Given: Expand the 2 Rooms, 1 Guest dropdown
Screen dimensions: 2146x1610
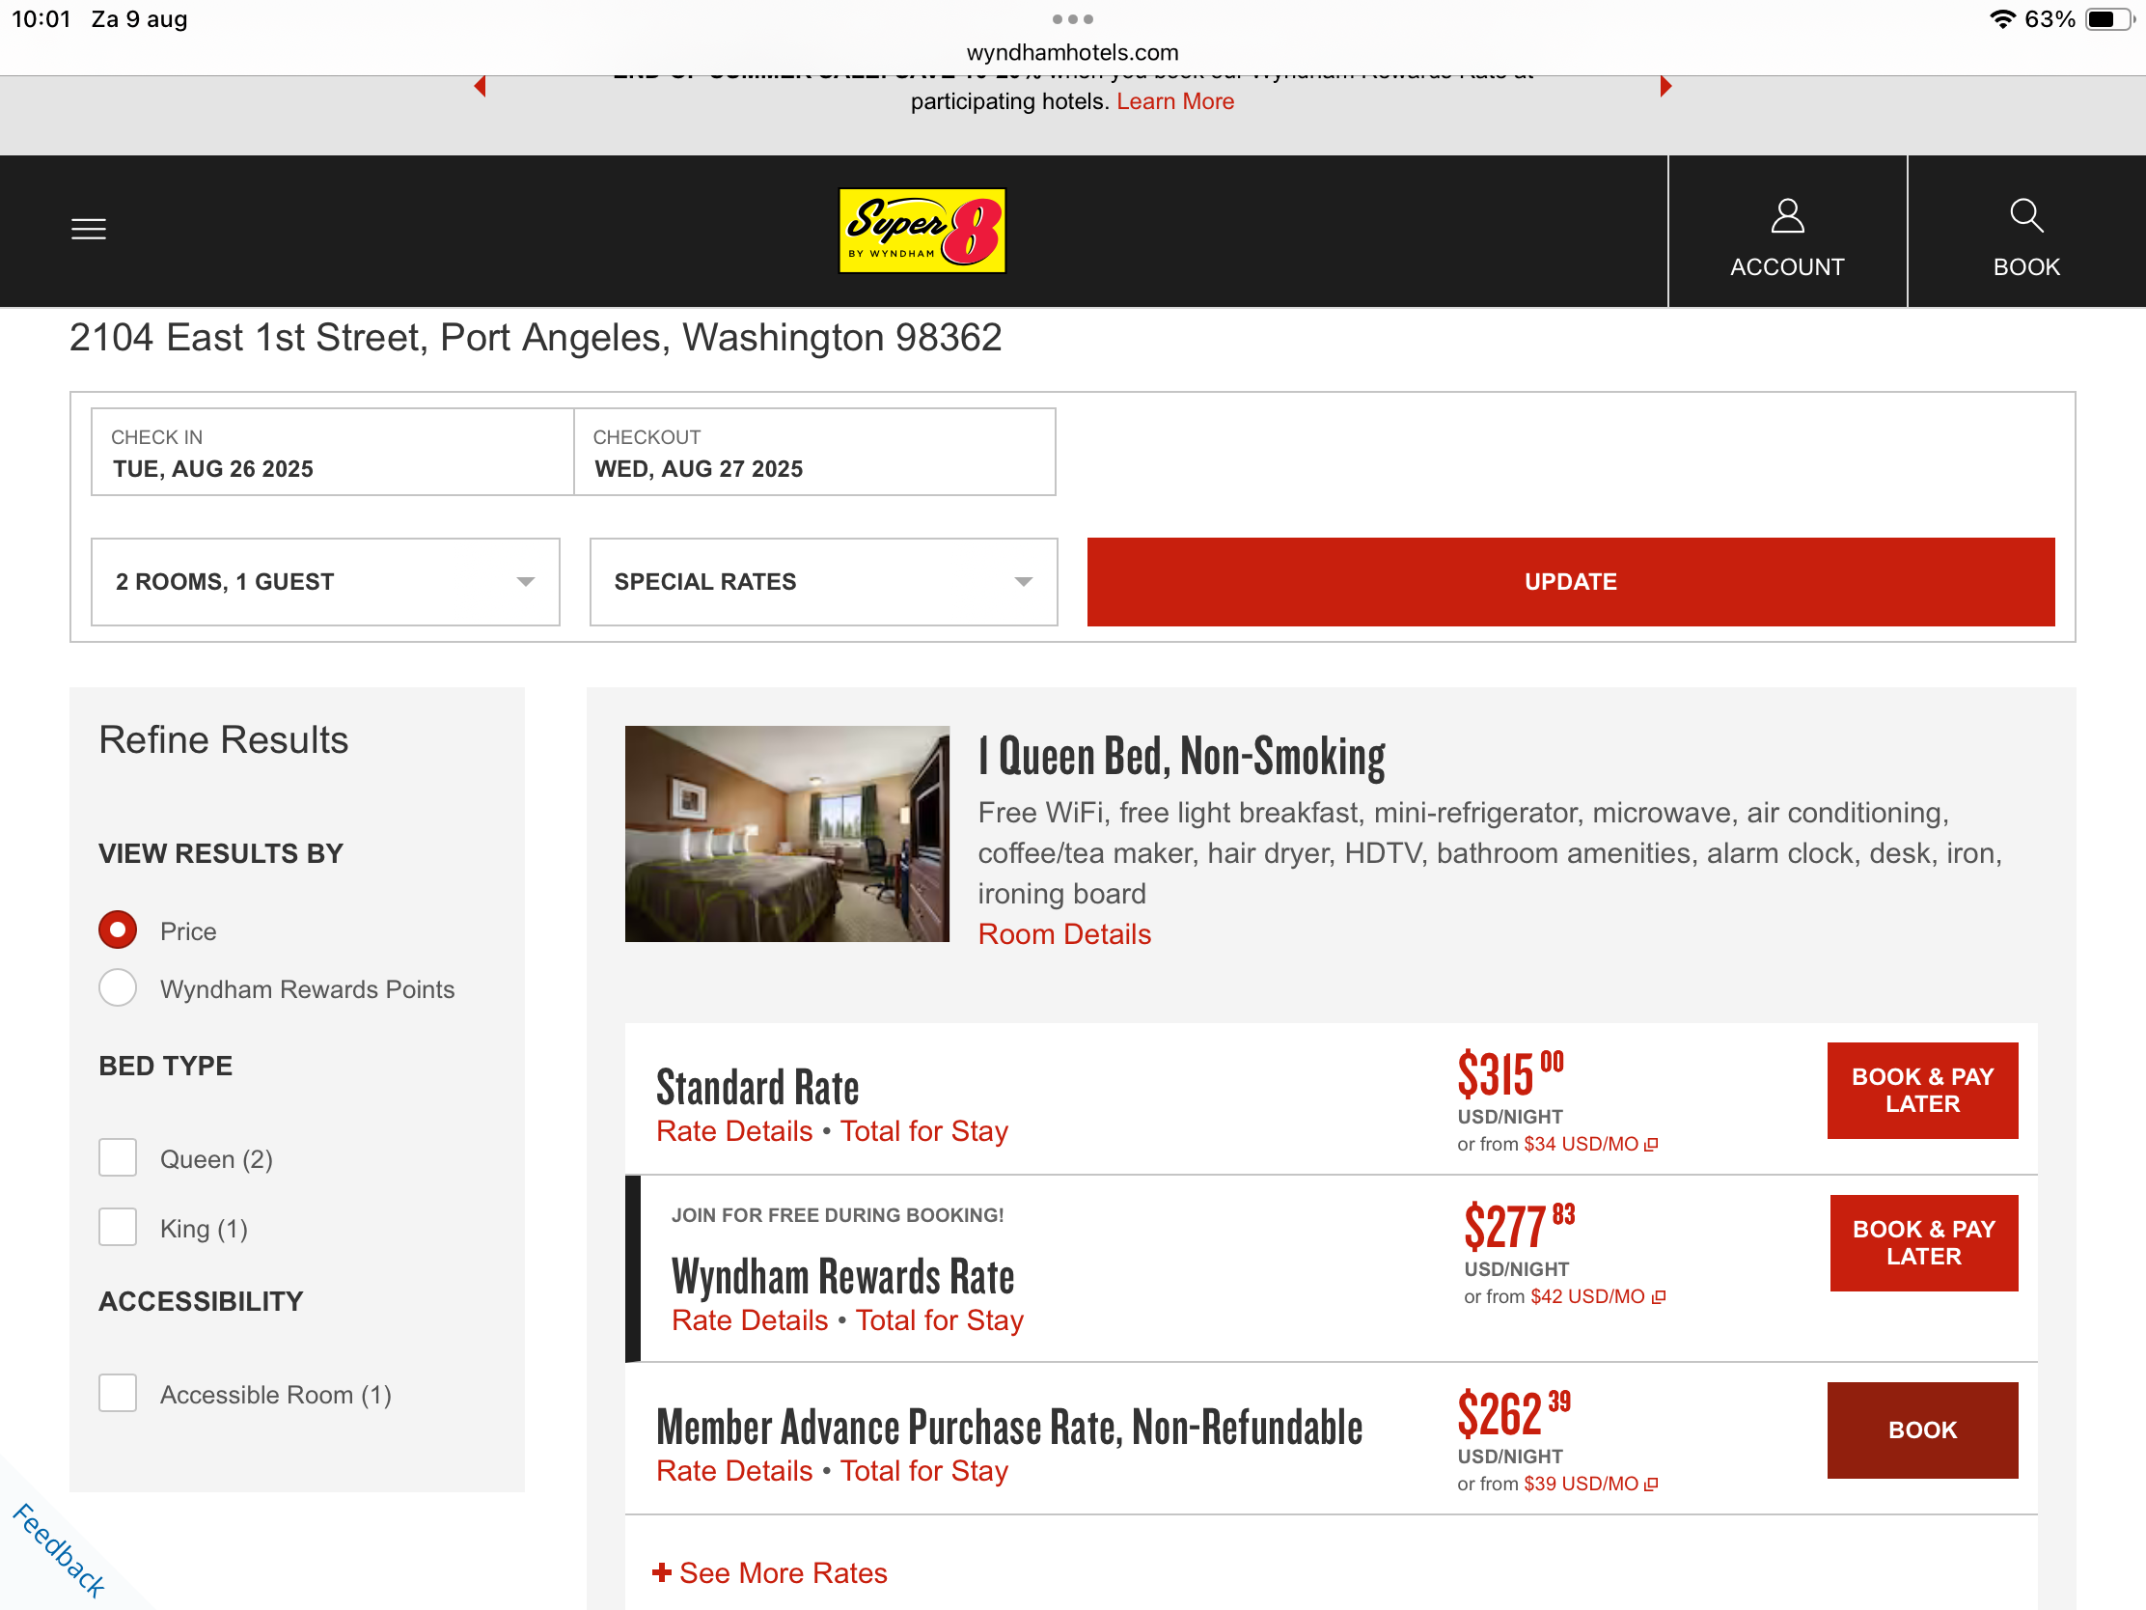Looking at the screenshot, I should tap(325, 581).
